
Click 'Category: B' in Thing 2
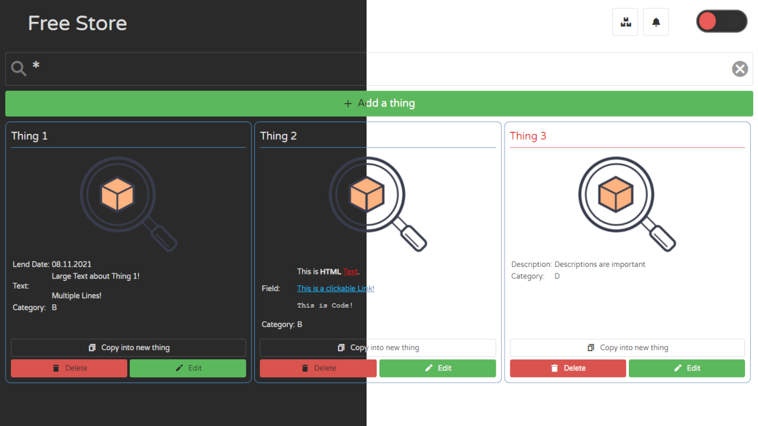(x=282, y=325)
